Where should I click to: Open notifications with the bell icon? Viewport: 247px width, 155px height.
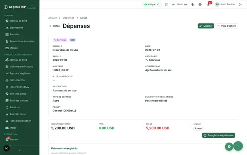[208, 4]
